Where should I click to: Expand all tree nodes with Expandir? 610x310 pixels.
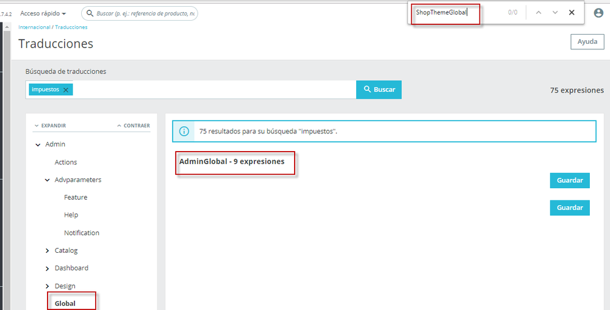pos(50,126)
